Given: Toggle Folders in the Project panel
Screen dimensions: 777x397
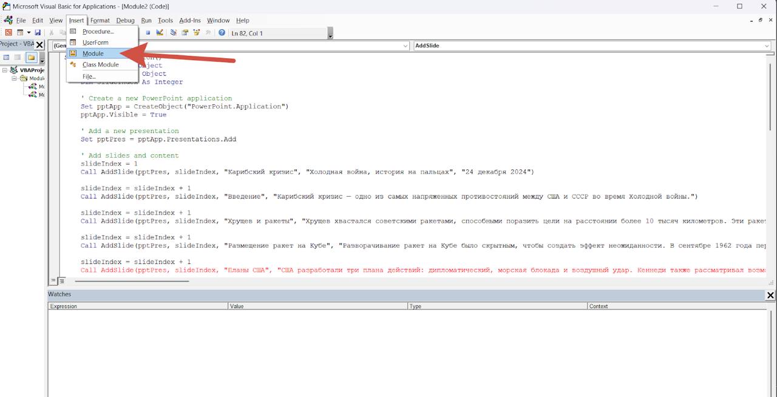Looking at the screenshot, I should click(31, 58).
